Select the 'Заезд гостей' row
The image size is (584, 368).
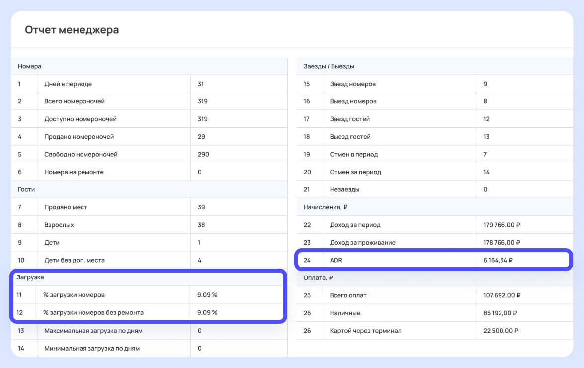[x=435, y=119]
